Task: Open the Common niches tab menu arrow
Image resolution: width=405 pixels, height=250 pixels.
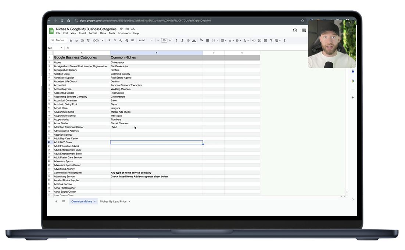Action: [x=95, y=201]
